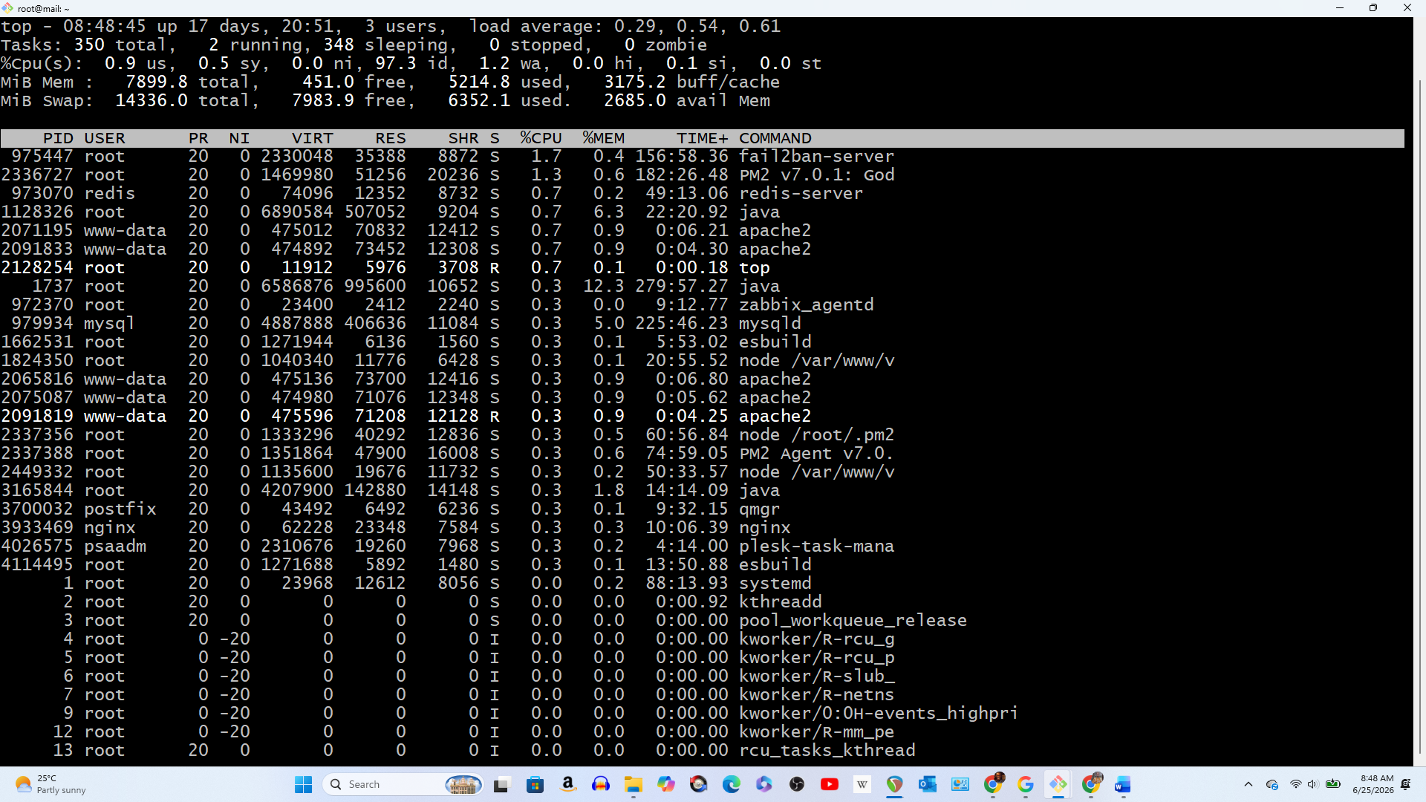Image resolution: width=1426 pixels, height=802 pixels.
Task: Click the PID column header
Action: (x=58, y=138)
